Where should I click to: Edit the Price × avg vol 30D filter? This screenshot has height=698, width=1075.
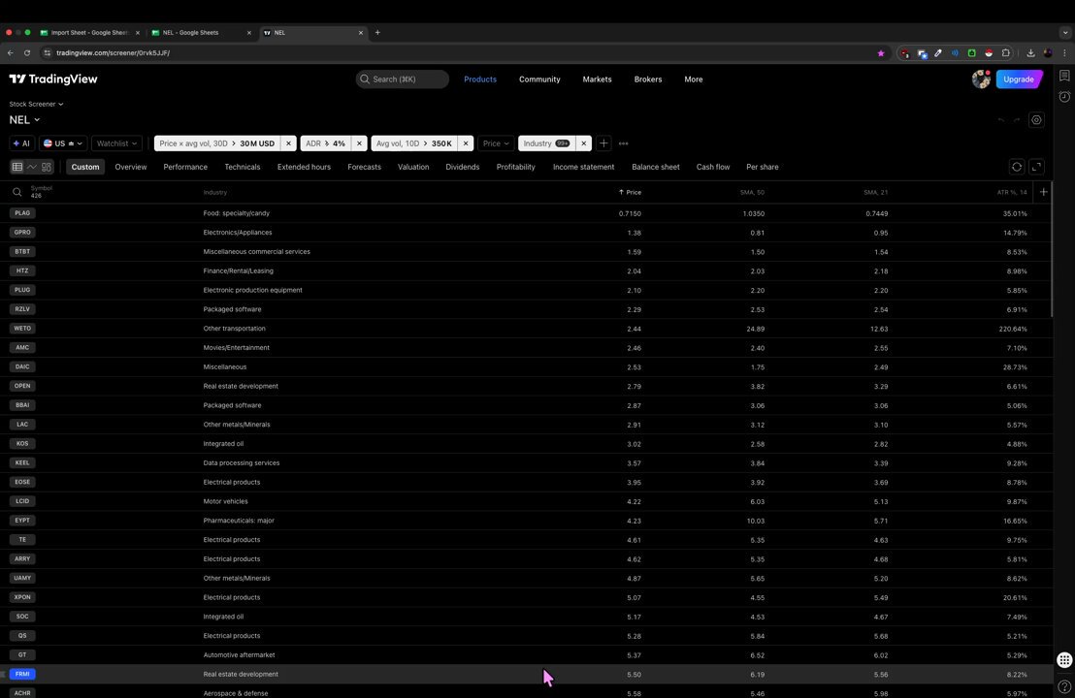[x=217, y=143]
